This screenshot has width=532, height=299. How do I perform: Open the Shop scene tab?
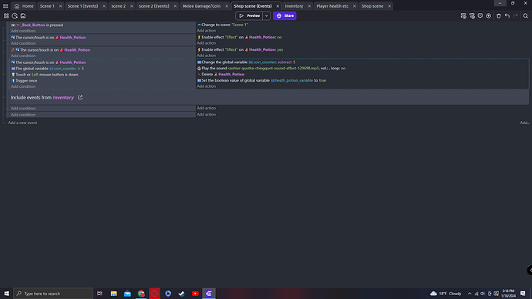pos(372,6)
